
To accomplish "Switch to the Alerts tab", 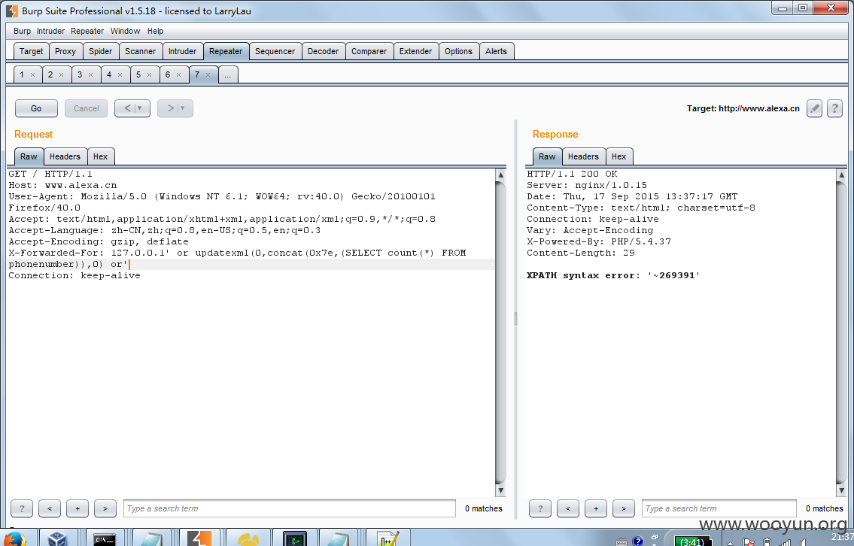I will 496,51.
